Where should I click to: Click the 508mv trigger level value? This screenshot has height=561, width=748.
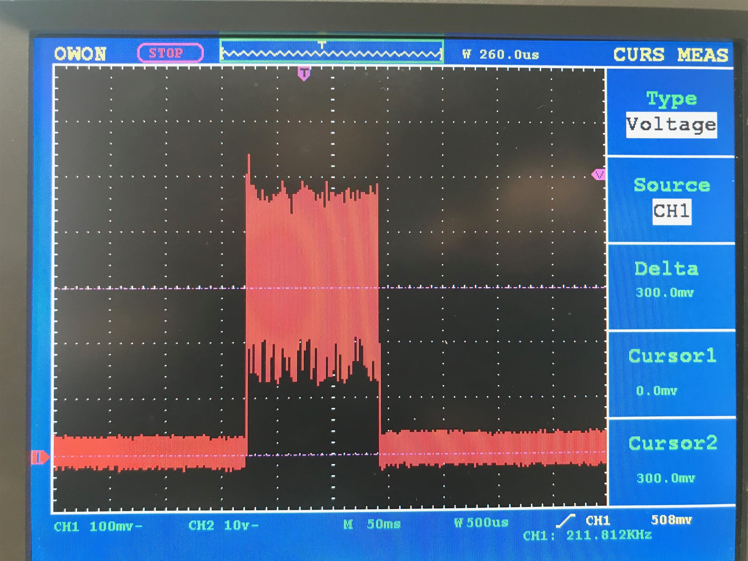671,520
